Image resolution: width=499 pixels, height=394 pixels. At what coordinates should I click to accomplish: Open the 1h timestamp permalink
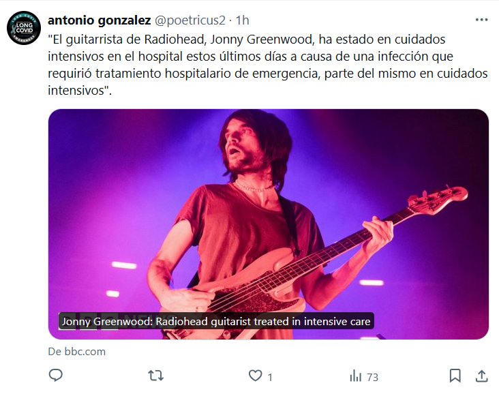click(x=242, y=20)
